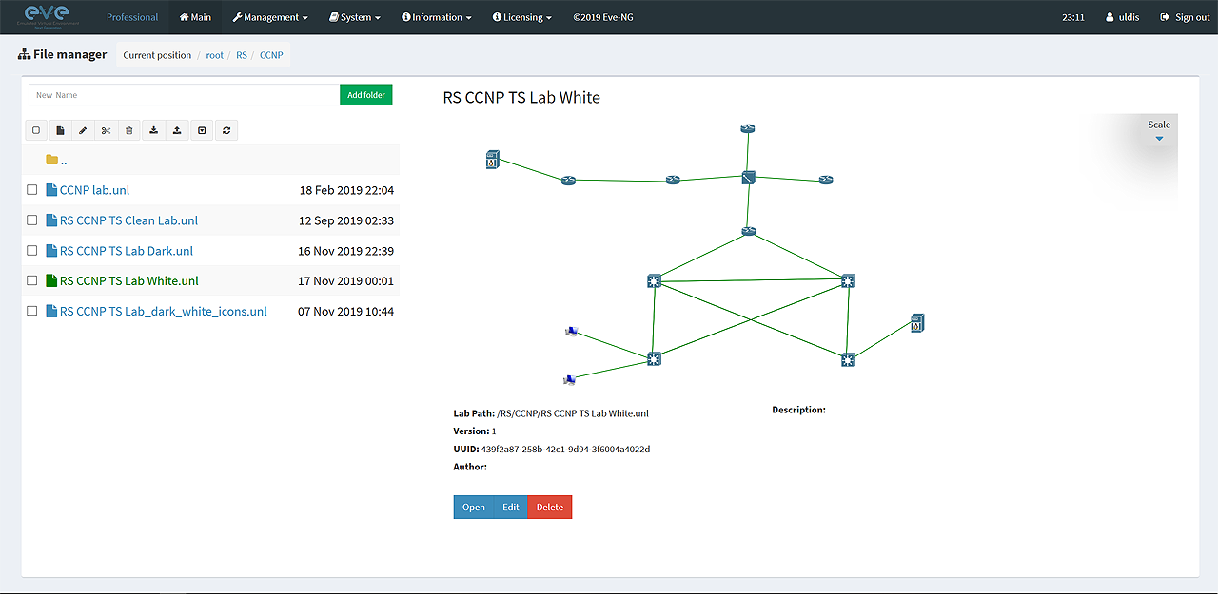Click the Professional label in navbar
The width and height of the screenshot is (1218, 594).
(132, 17)
